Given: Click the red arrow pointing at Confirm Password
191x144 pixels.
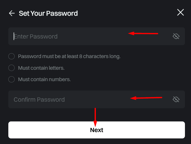Looking at the screenshot, I should [x=146, y=98].
